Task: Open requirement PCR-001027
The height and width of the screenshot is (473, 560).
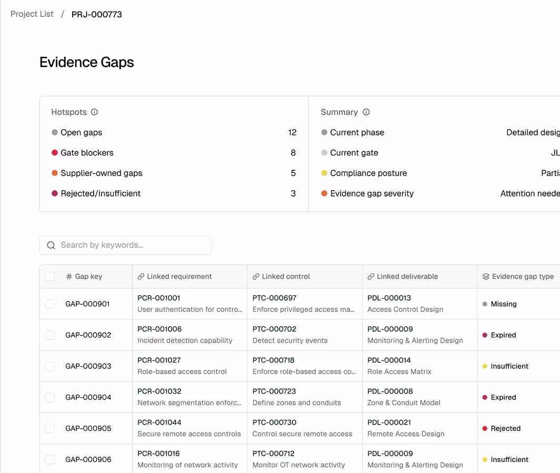Action: (x=159, y=360)
